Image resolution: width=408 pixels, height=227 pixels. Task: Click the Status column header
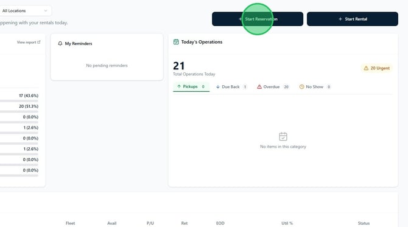point(364,223)
